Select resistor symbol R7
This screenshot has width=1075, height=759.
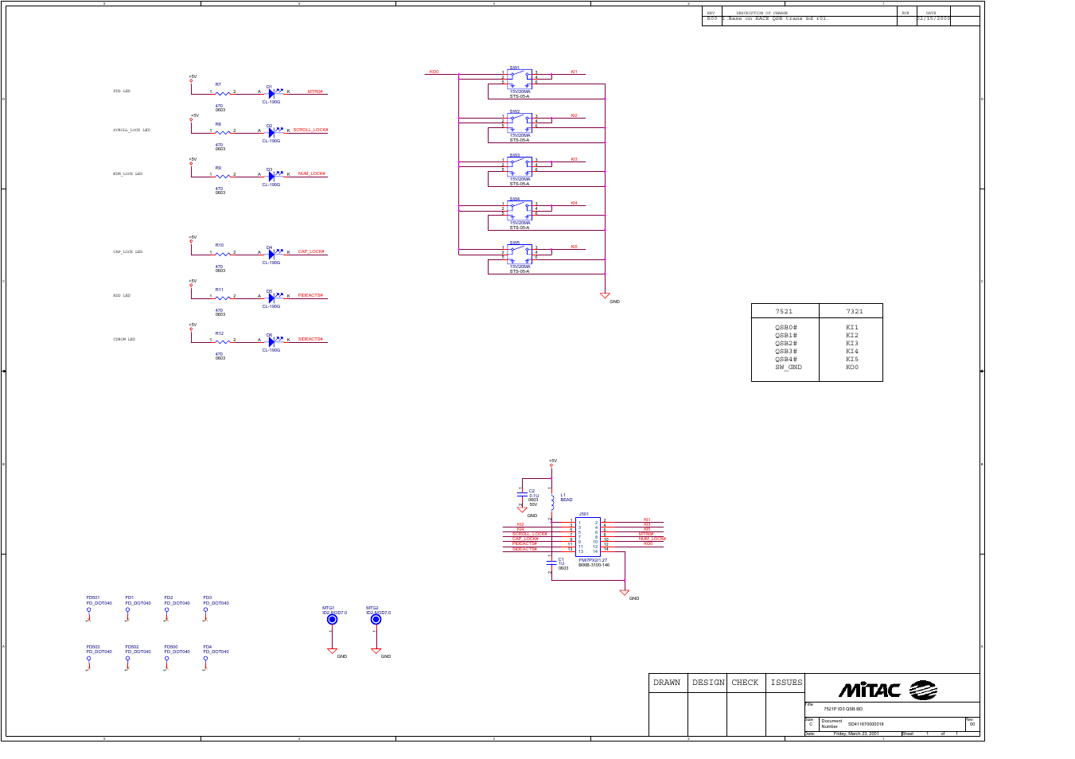[x=223, y=92]
